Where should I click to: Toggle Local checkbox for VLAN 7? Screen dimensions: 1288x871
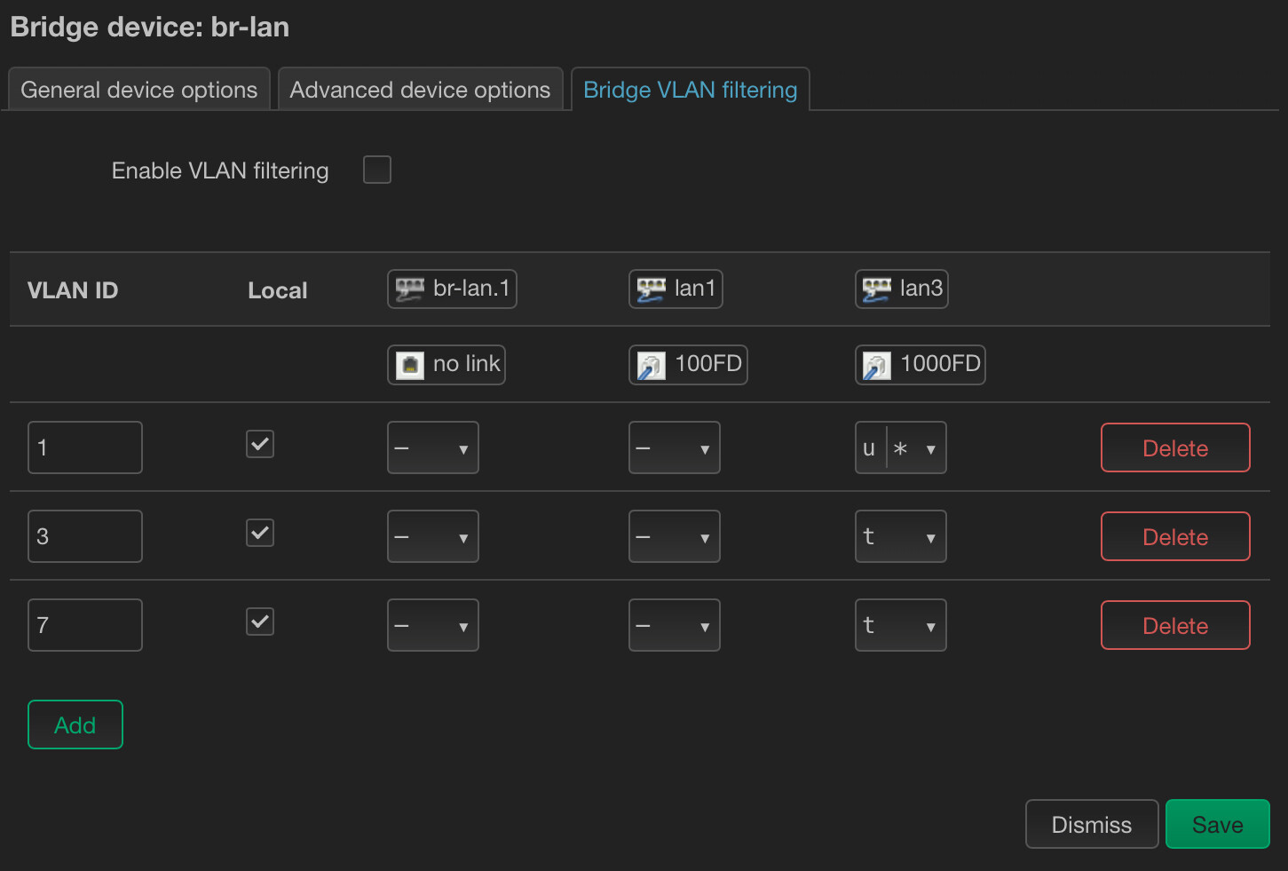pyautogui.click(x=260, y=622)
